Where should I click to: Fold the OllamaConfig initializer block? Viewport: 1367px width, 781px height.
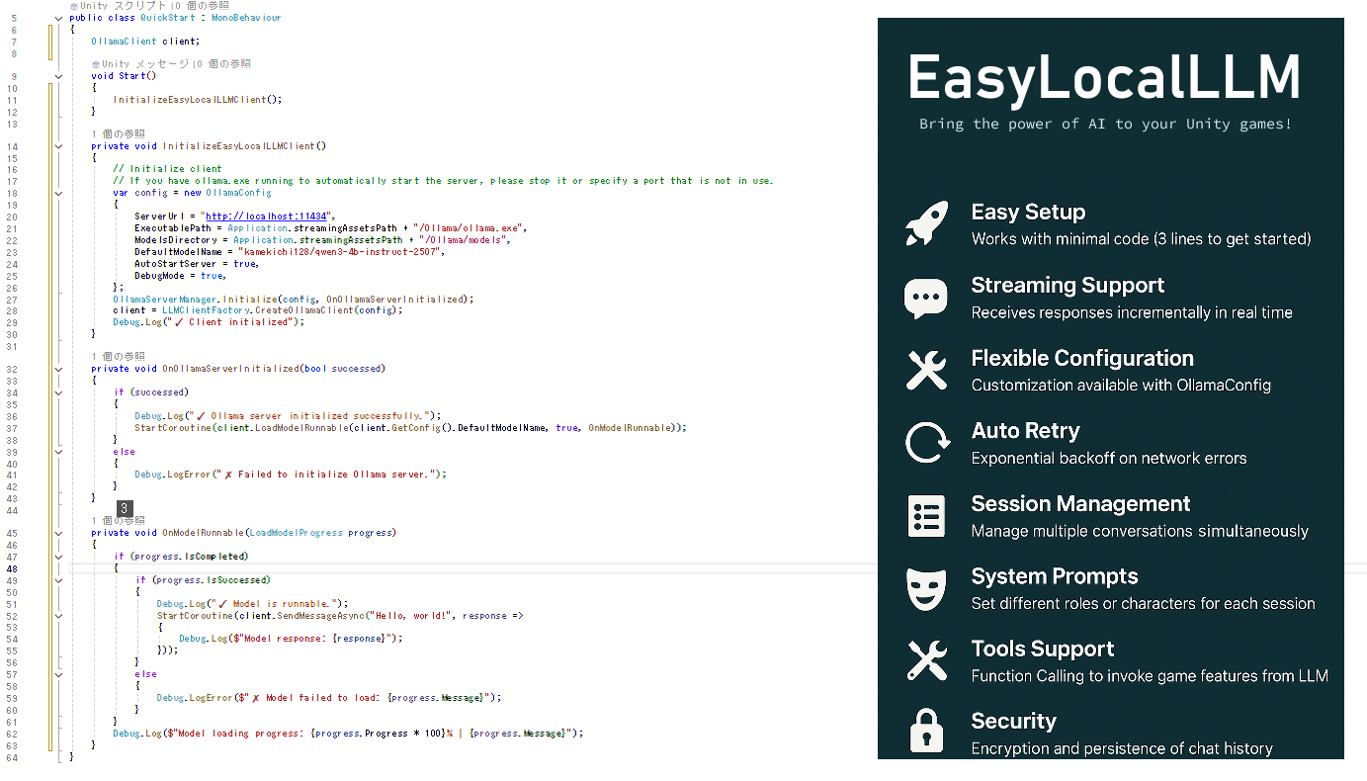click(59, 193)
